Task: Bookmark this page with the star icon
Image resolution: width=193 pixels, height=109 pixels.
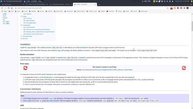Action: click(x=167, y=8)
